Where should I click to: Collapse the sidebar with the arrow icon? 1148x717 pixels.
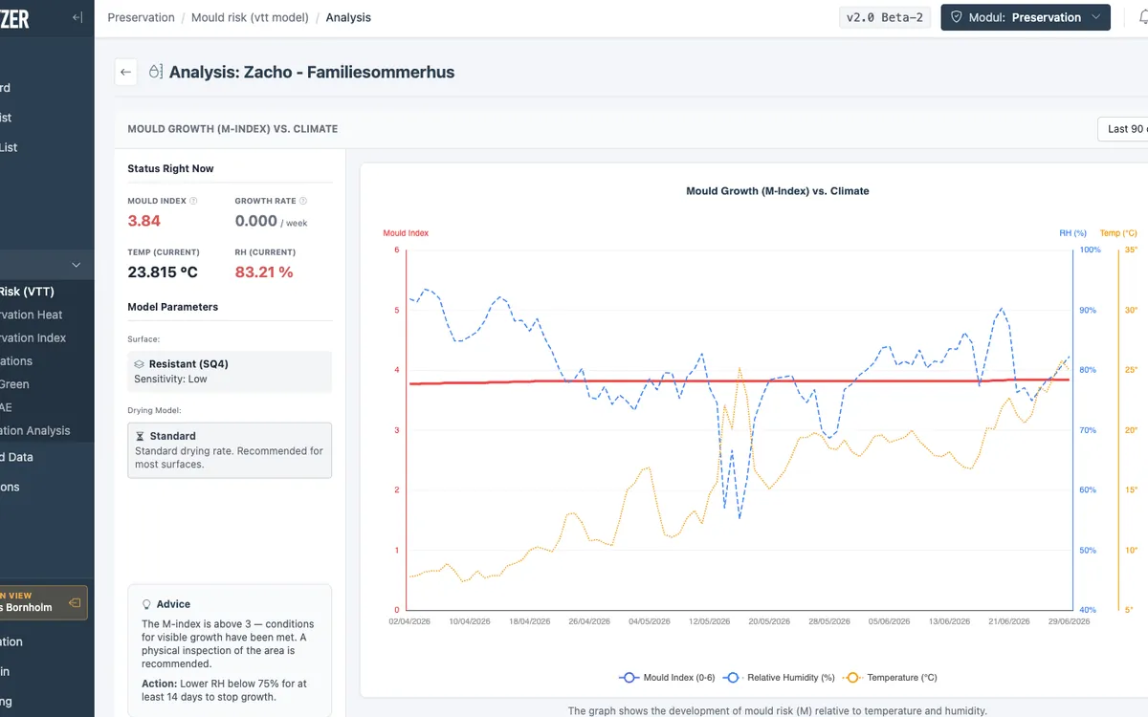click(77, 17)
